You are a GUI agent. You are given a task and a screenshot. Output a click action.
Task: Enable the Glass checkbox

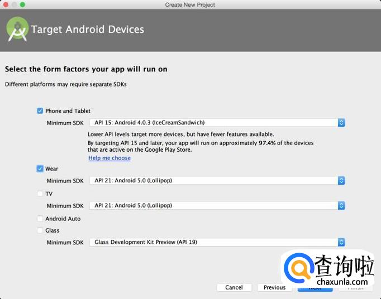click(x=40, y=230)
